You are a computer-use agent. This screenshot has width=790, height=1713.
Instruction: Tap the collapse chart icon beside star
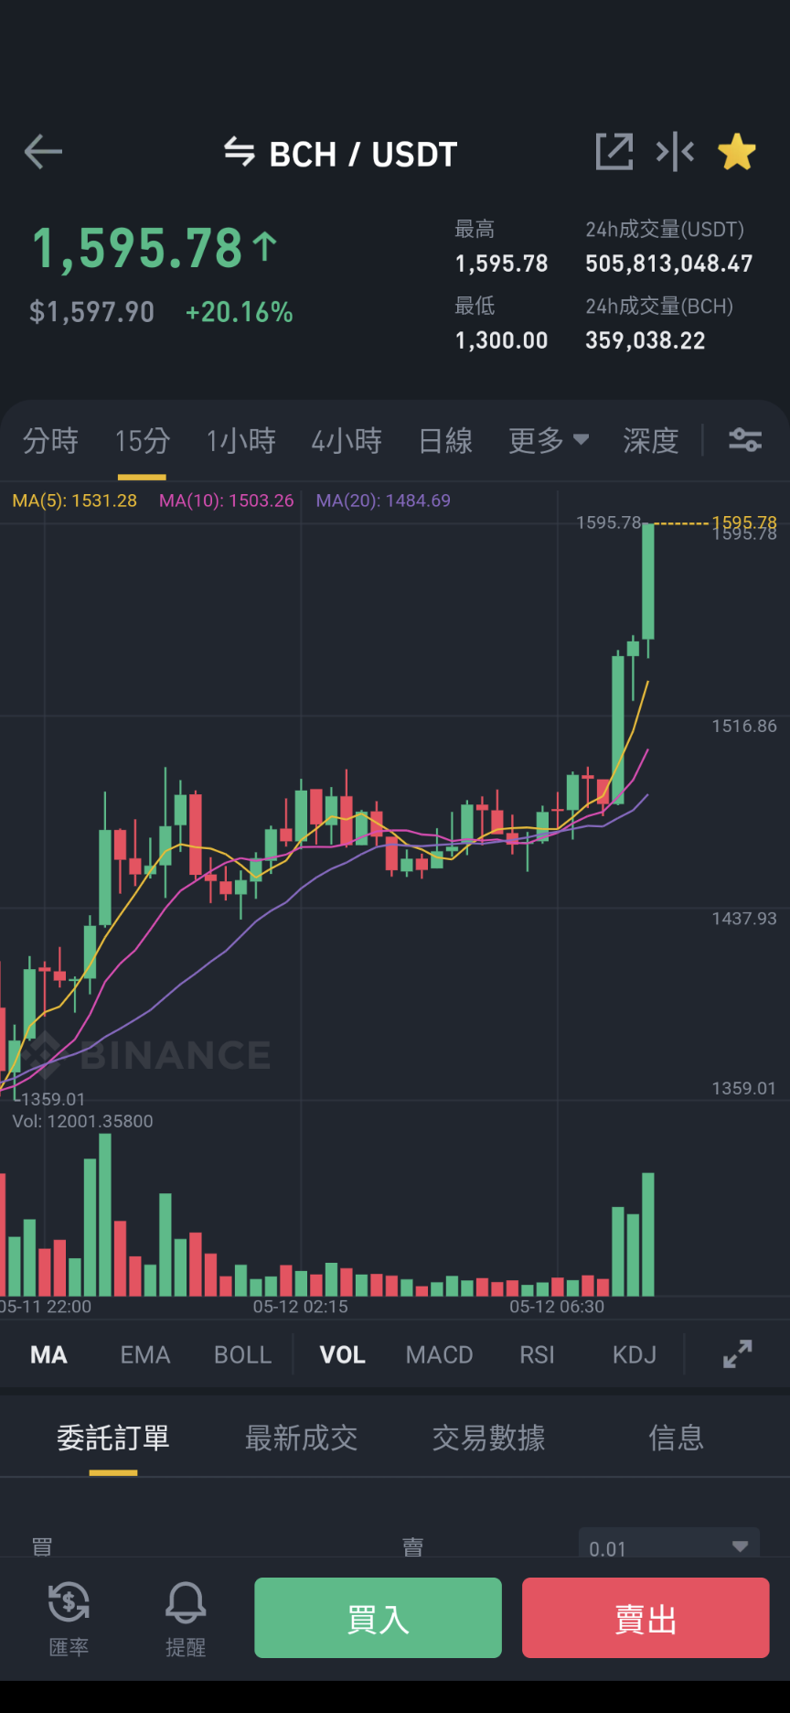click(675, 152)
